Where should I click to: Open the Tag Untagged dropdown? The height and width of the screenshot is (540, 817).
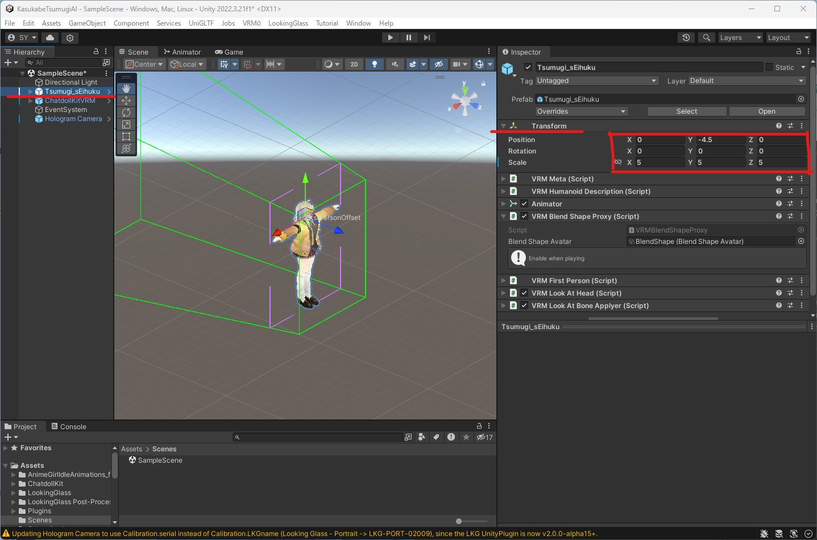[597, 81]
